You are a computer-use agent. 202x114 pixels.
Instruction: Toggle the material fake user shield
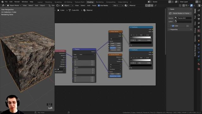(146, 6)
